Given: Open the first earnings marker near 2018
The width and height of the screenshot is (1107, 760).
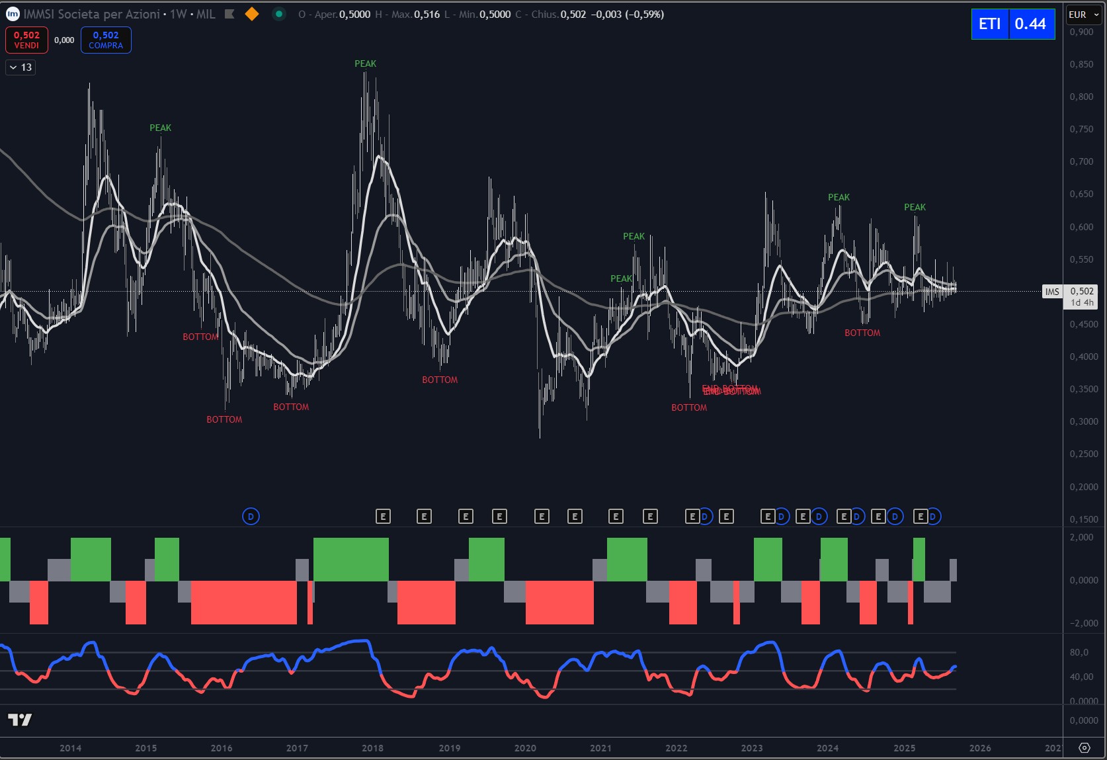Looking at the screenshot, I should click(x=383, y=517).
